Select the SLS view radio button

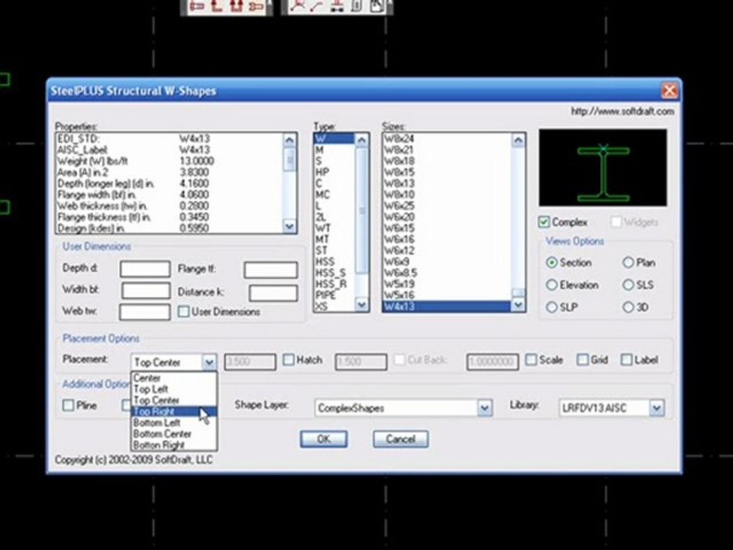628,285
